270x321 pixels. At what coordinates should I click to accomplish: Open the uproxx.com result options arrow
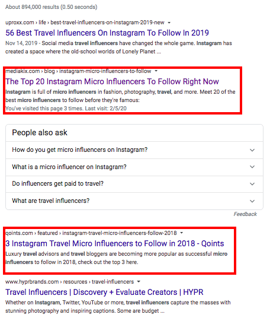pos(169,23)
